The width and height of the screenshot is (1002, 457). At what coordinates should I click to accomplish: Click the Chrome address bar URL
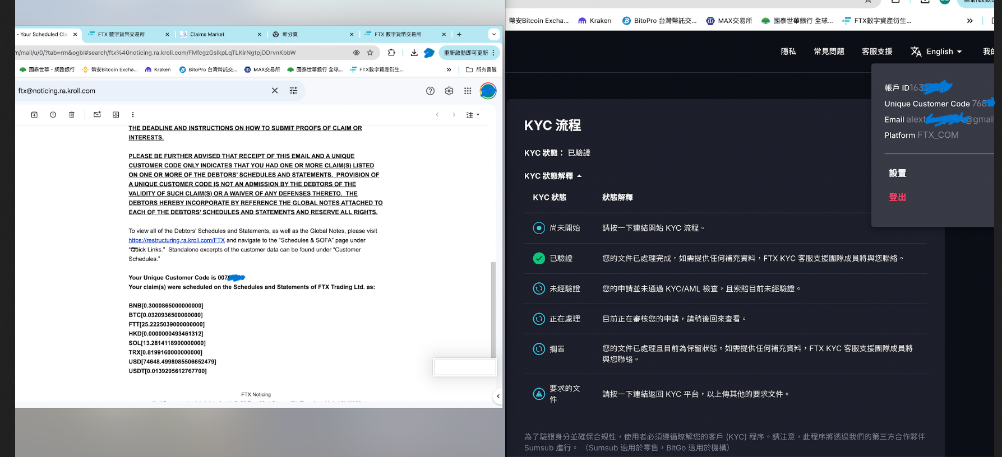click(155, 53)
